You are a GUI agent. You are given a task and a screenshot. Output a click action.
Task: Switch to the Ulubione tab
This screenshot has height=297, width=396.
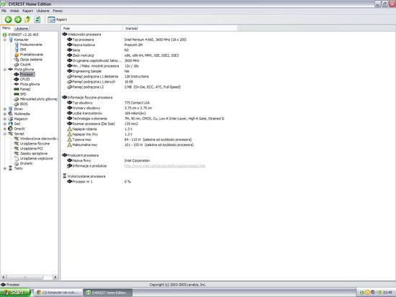click(22, 29)
